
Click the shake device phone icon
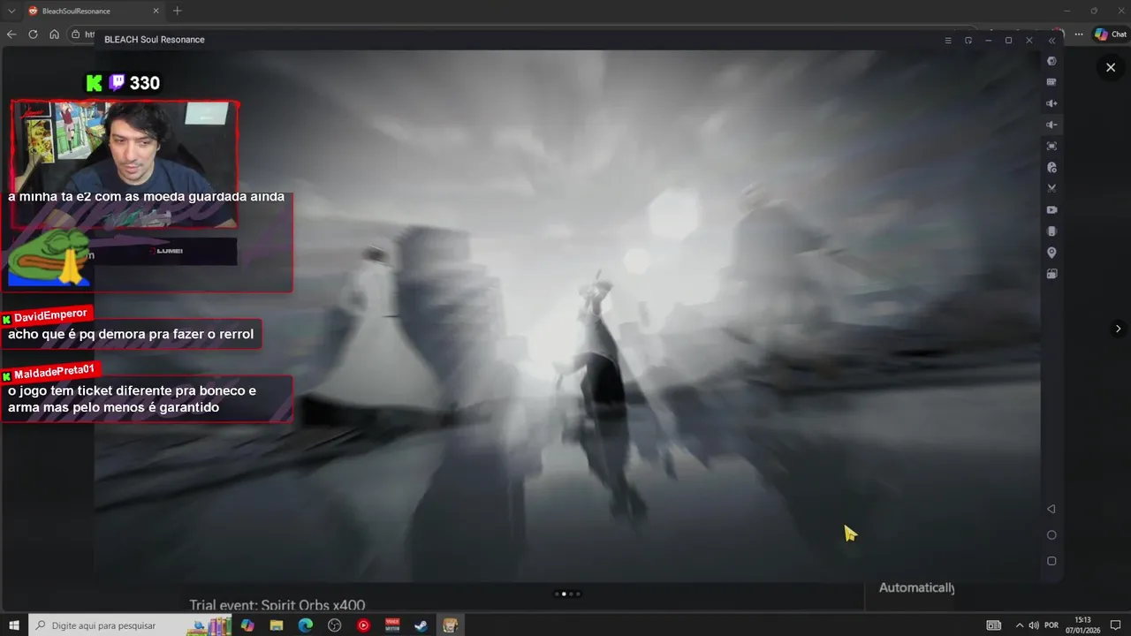pyautogui.click(x=1051, y=231)
